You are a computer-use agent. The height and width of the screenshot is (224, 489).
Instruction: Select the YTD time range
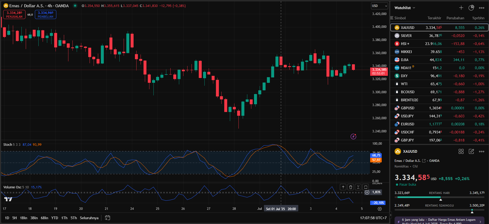pyautogui.click(x=55, y=218)
